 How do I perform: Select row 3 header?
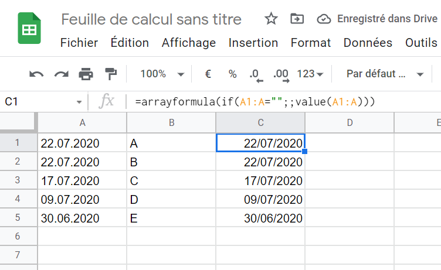[18, 180]
